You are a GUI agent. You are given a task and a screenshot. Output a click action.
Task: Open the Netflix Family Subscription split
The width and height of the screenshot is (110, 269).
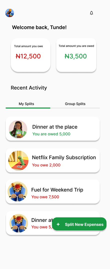pos(53,160)
